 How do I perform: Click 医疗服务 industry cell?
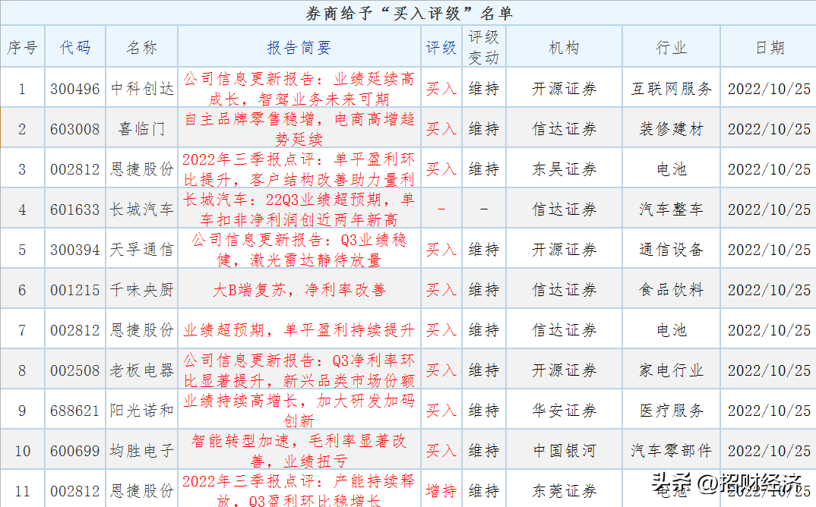pyautogui.click(x=672, y=411)
